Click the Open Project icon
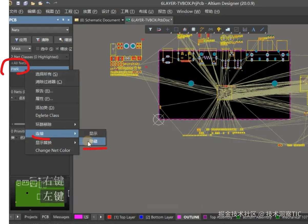Screen dimensions: 308x224 40,3
